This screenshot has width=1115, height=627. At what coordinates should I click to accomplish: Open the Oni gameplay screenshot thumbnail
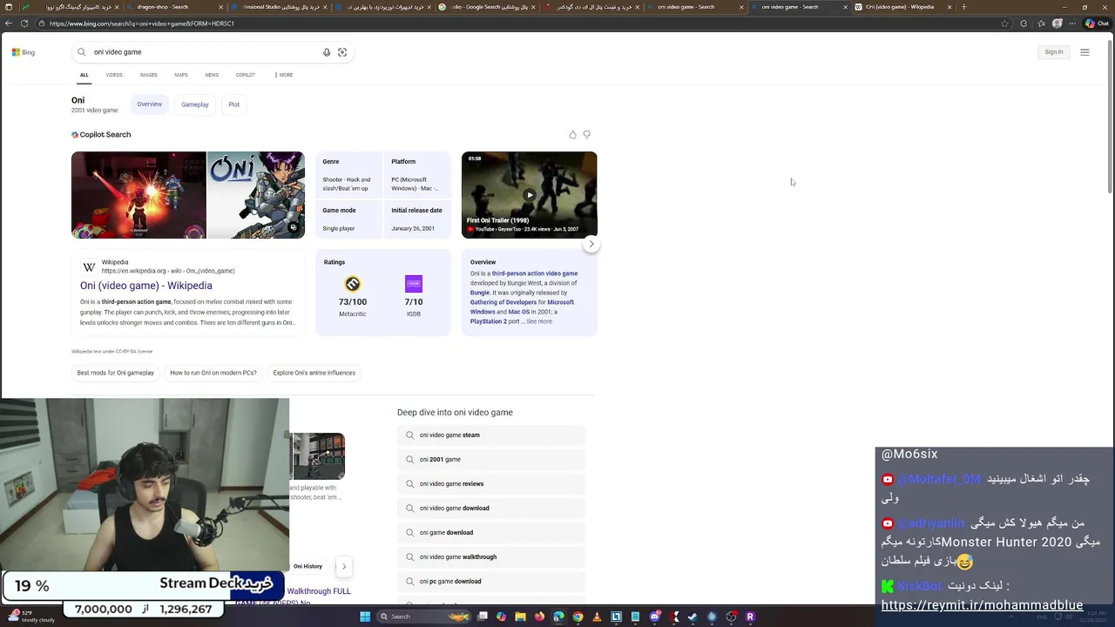click(x=139, y=195)
